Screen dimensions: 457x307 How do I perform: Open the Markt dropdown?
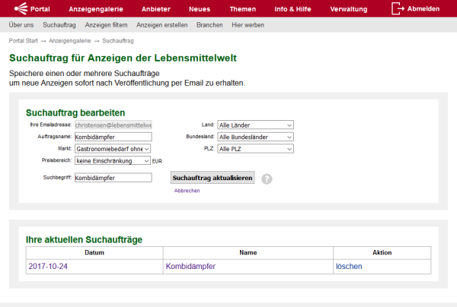(x=113, y=149)
